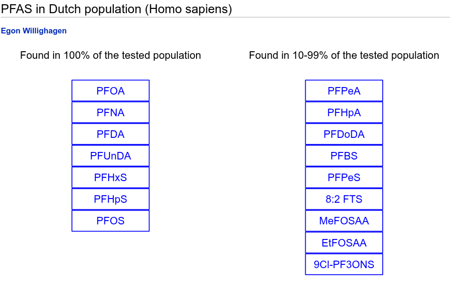Open the EtFOSAA compound link

344,243
